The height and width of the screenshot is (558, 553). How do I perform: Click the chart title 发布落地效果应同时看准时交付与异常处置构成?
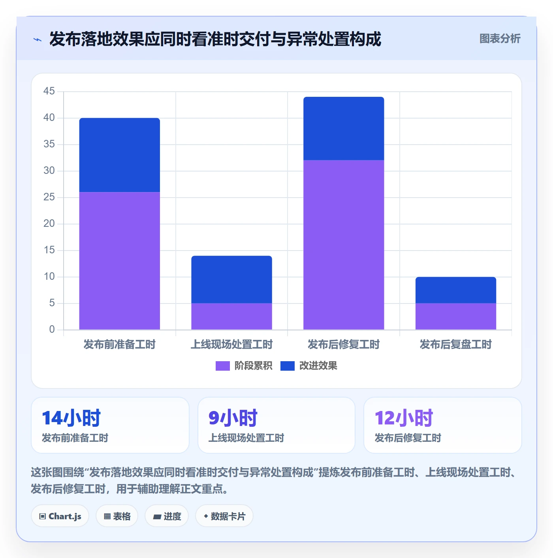(x=215, y=39)
